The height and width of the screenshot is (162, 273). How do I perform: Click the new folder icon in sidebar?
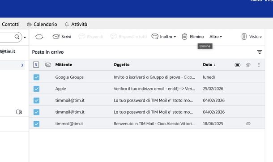pos(19,112)
